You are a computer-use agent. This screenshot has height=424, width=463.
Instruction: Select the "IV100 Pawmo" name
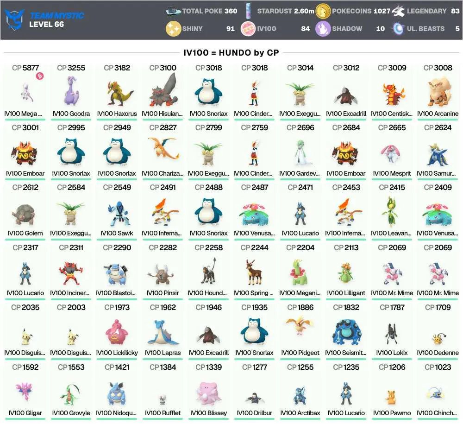click(x=392, y=413)
